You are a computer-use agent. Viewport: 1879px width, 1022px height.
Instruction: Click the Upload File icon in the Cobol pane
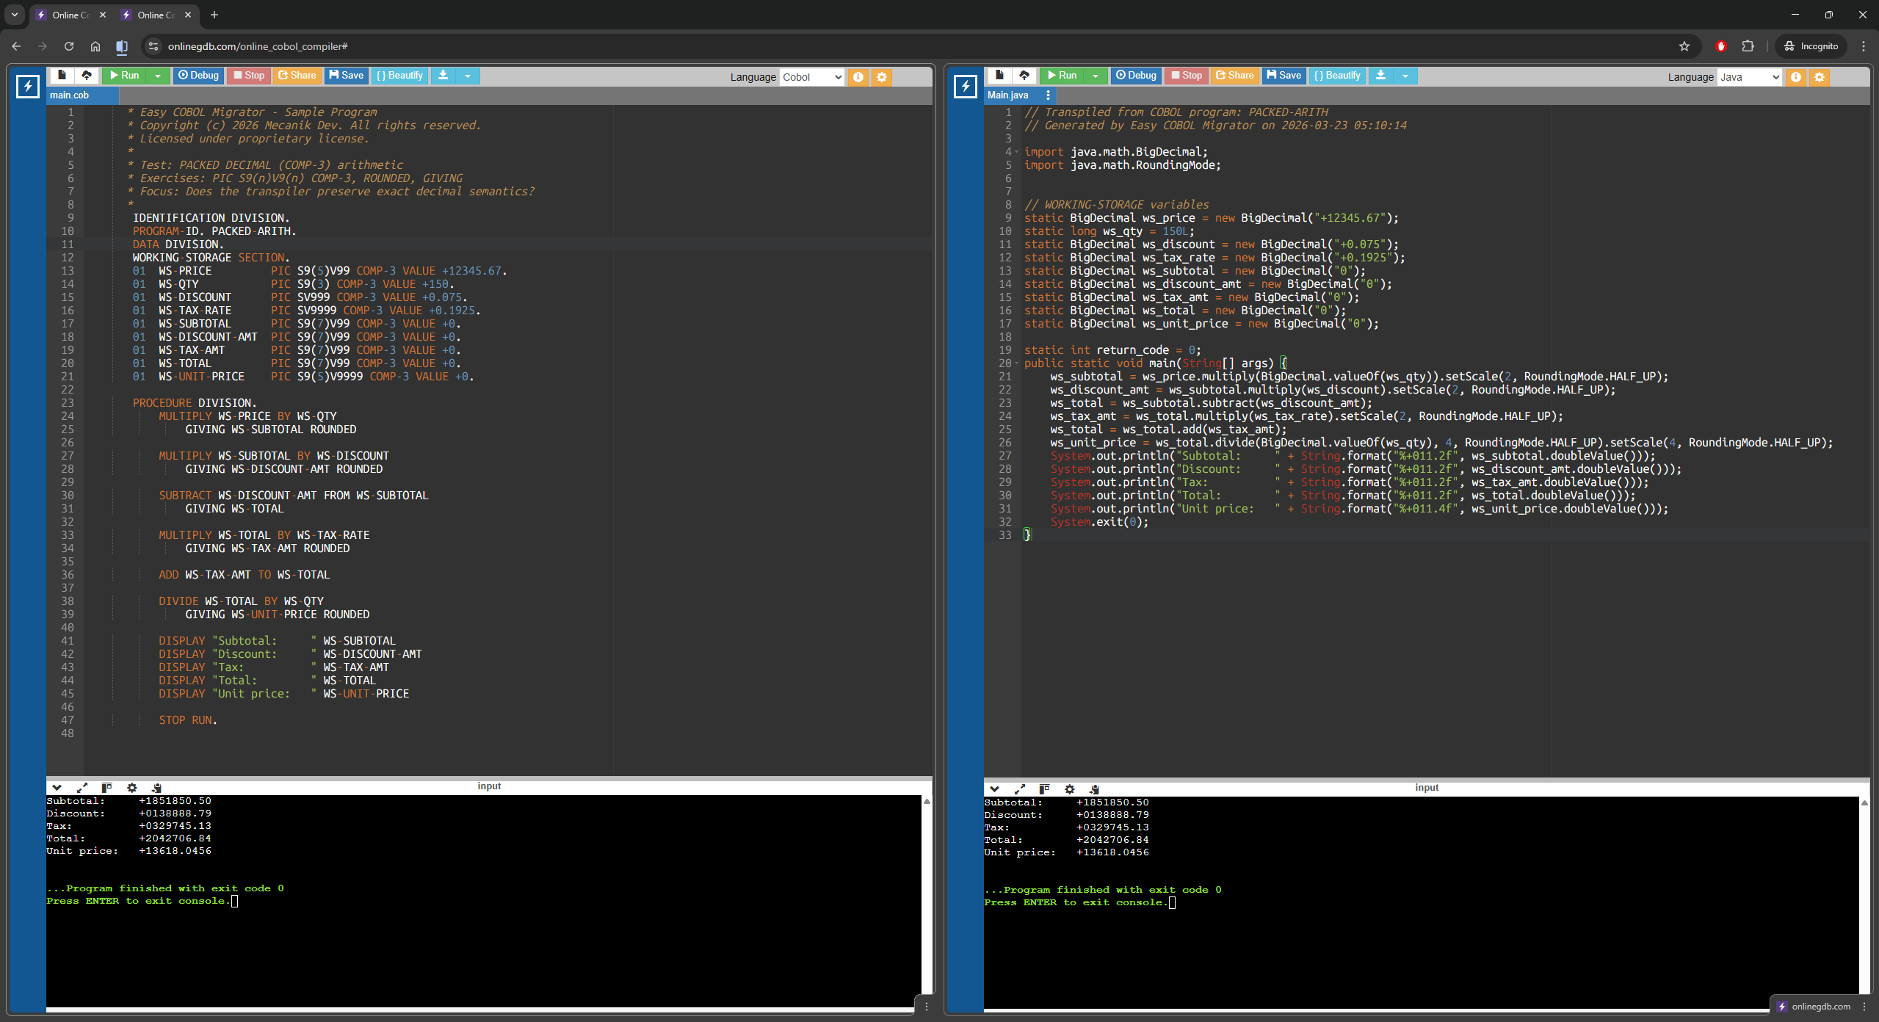click(87, 75)
